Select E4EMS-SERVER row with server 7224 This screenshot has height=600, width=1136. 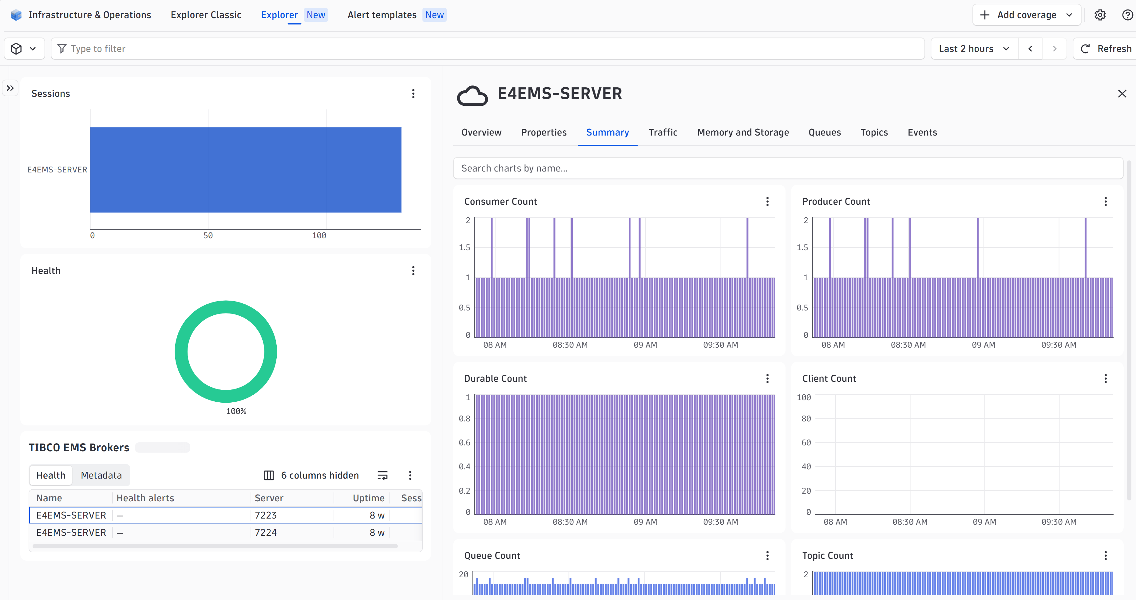pos(225,532)
